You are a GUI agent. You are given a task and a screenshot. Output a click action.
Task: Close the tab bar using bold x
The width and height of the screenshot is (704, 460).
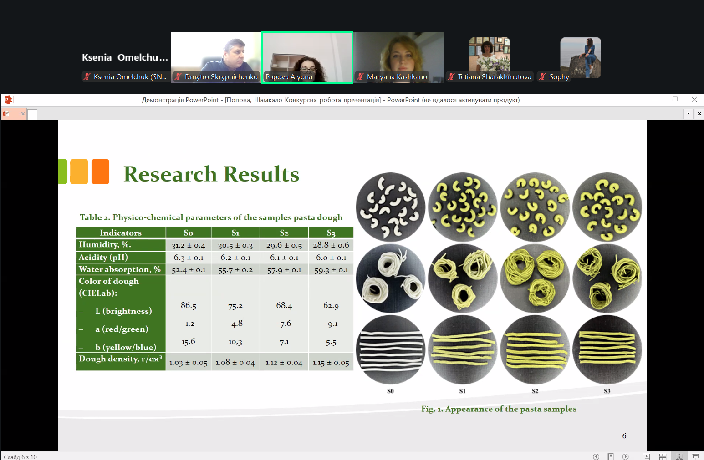point(699,113)
